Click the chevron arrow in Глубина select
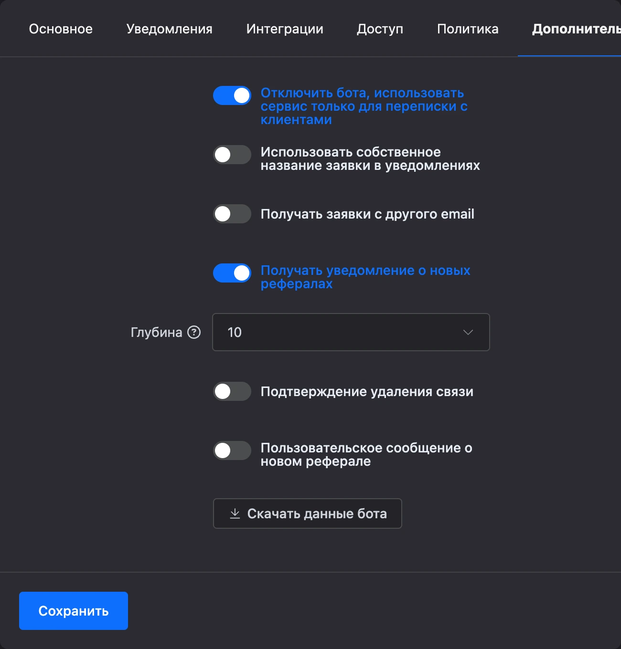Screen dimensions: 621x649 click(468, 332)
